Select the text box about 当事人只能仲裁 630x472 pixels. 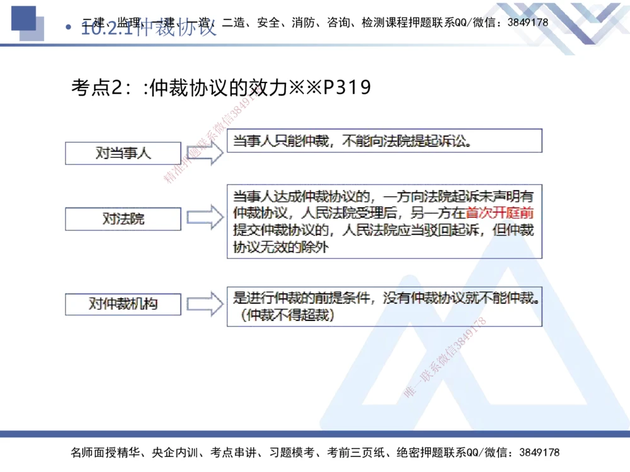click(x=384, y=141)
